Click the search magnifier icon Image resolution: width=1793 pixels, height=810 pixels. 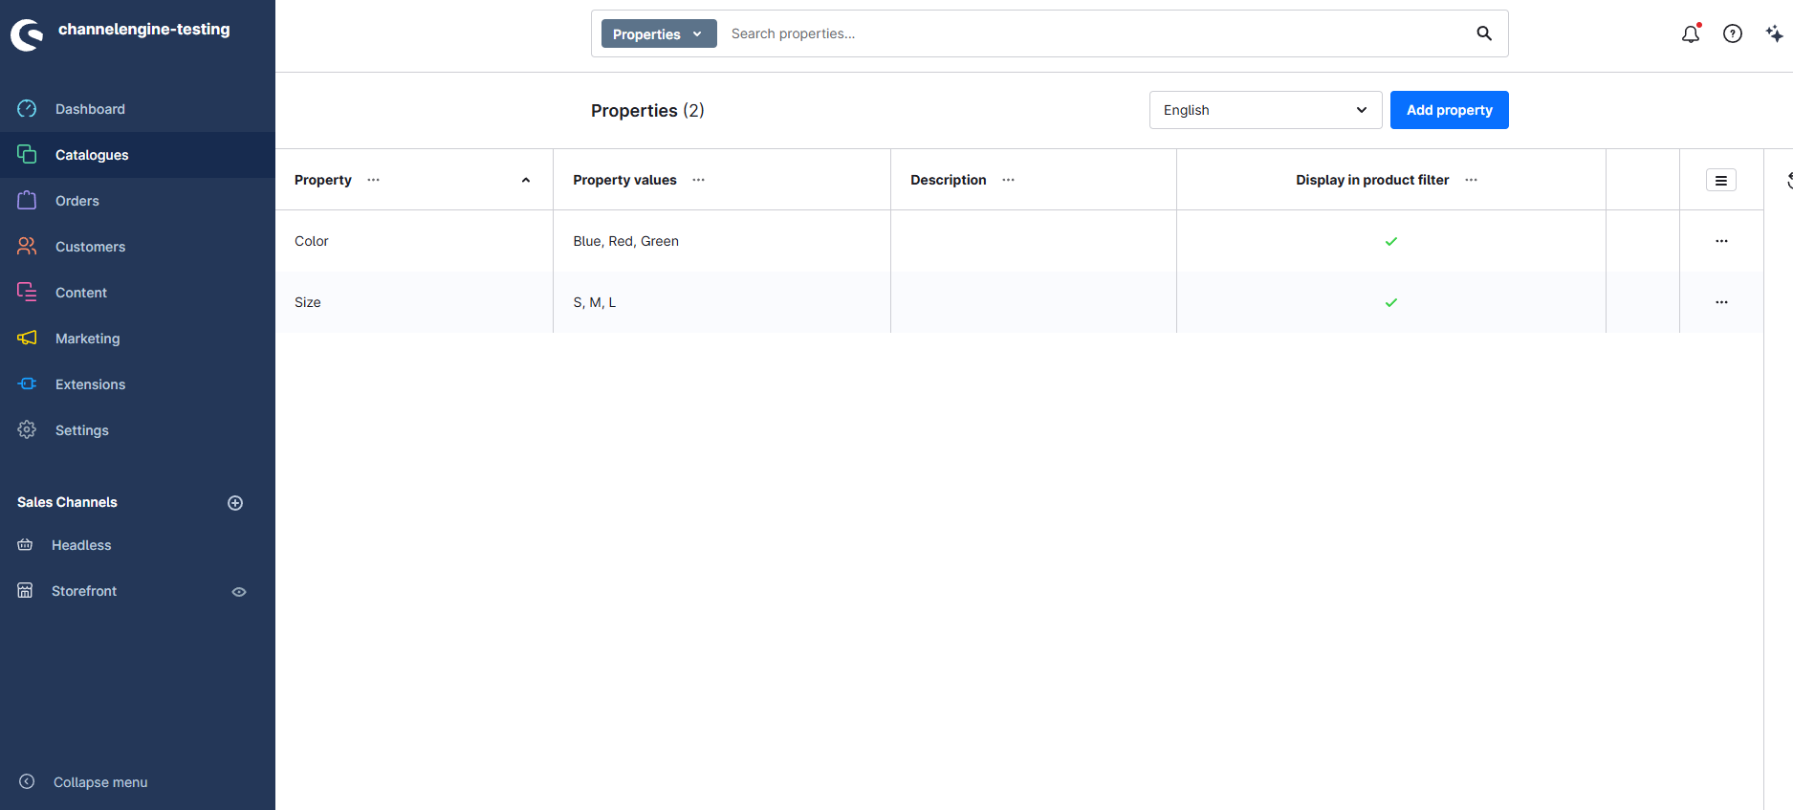pos(1484,33)
